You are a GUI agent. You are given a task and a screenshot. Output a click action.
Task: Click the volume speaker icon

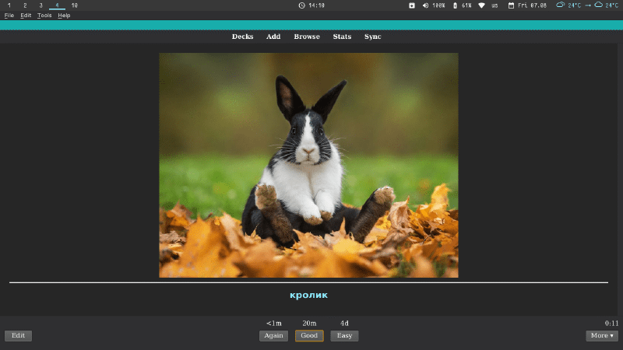click(425, 5)
